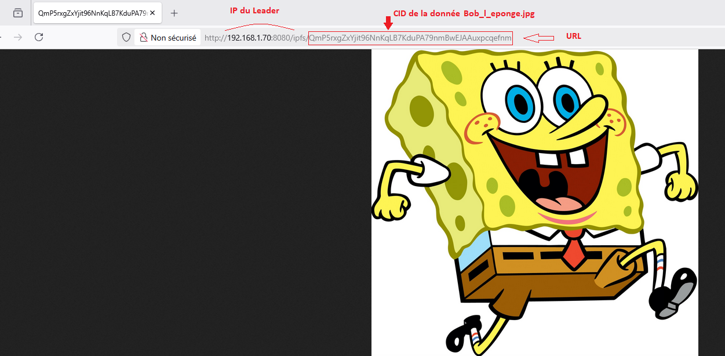Click the ":8080/ipfs/" segment of the address
This screenshot has height=356, width=725.
[290, 38]
